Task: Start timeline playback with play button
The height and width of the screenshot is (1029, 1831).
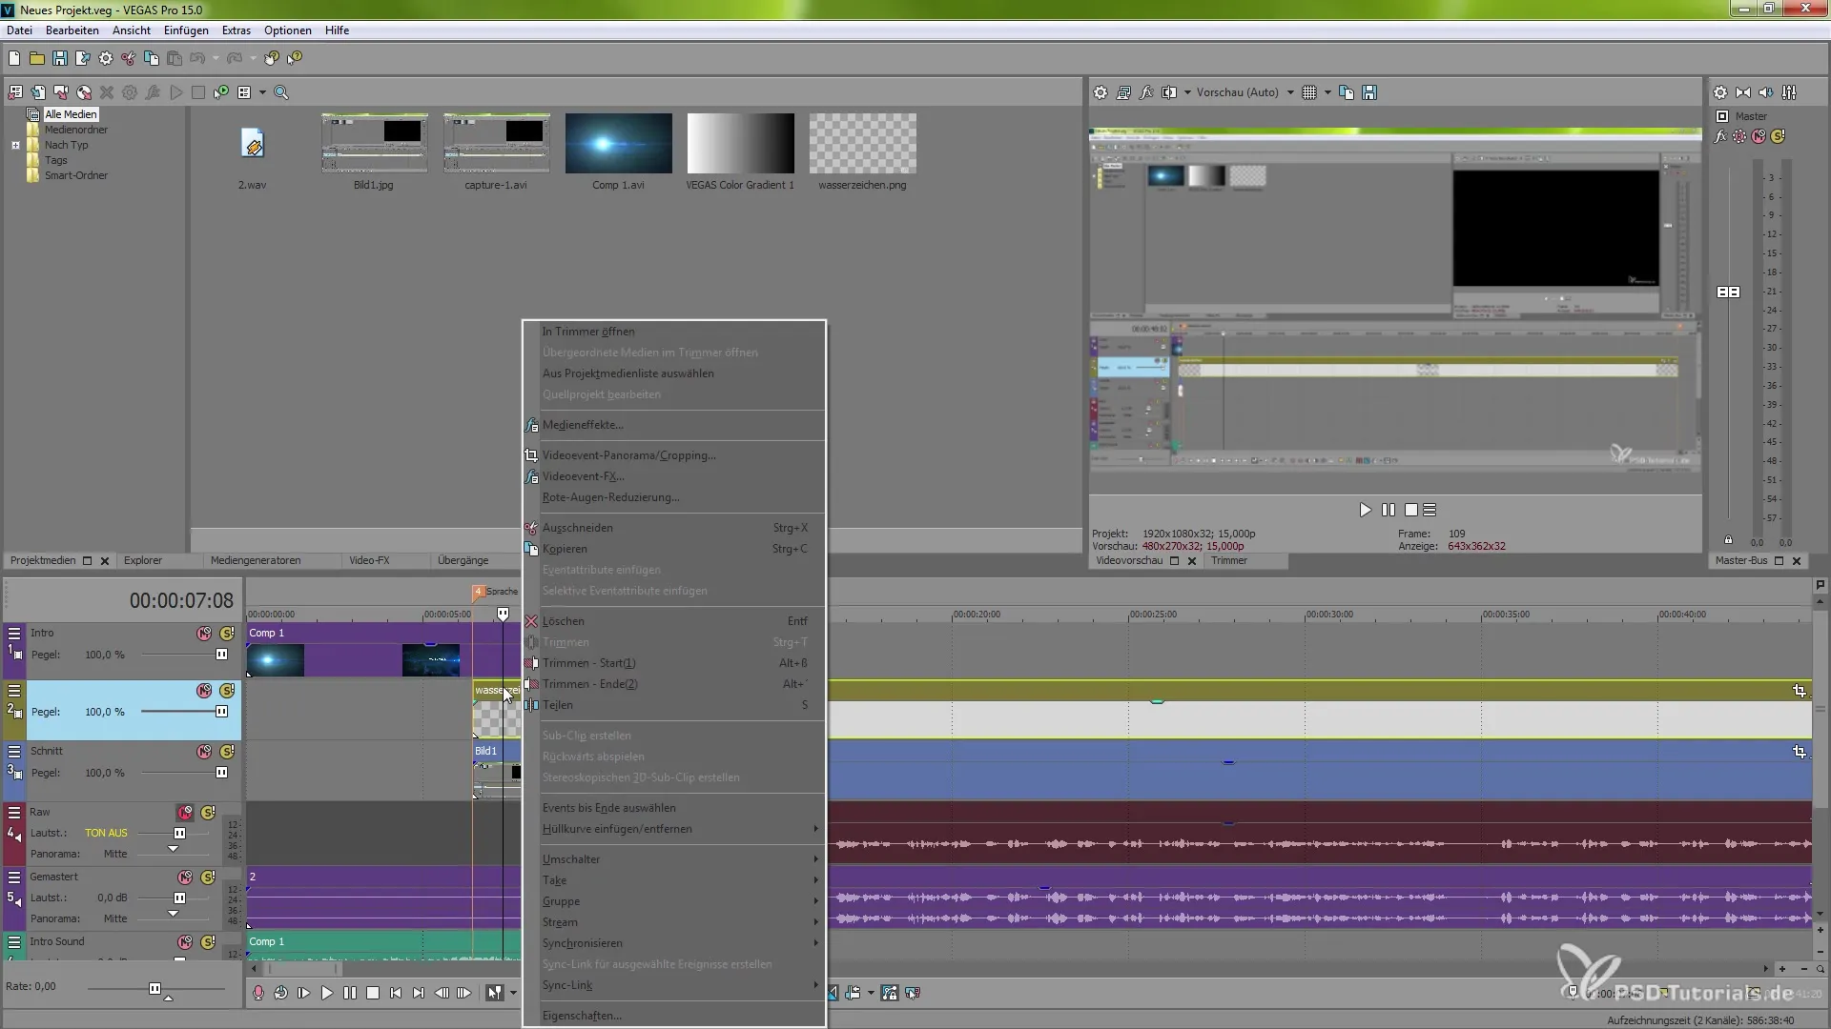Action: [327, 993]
